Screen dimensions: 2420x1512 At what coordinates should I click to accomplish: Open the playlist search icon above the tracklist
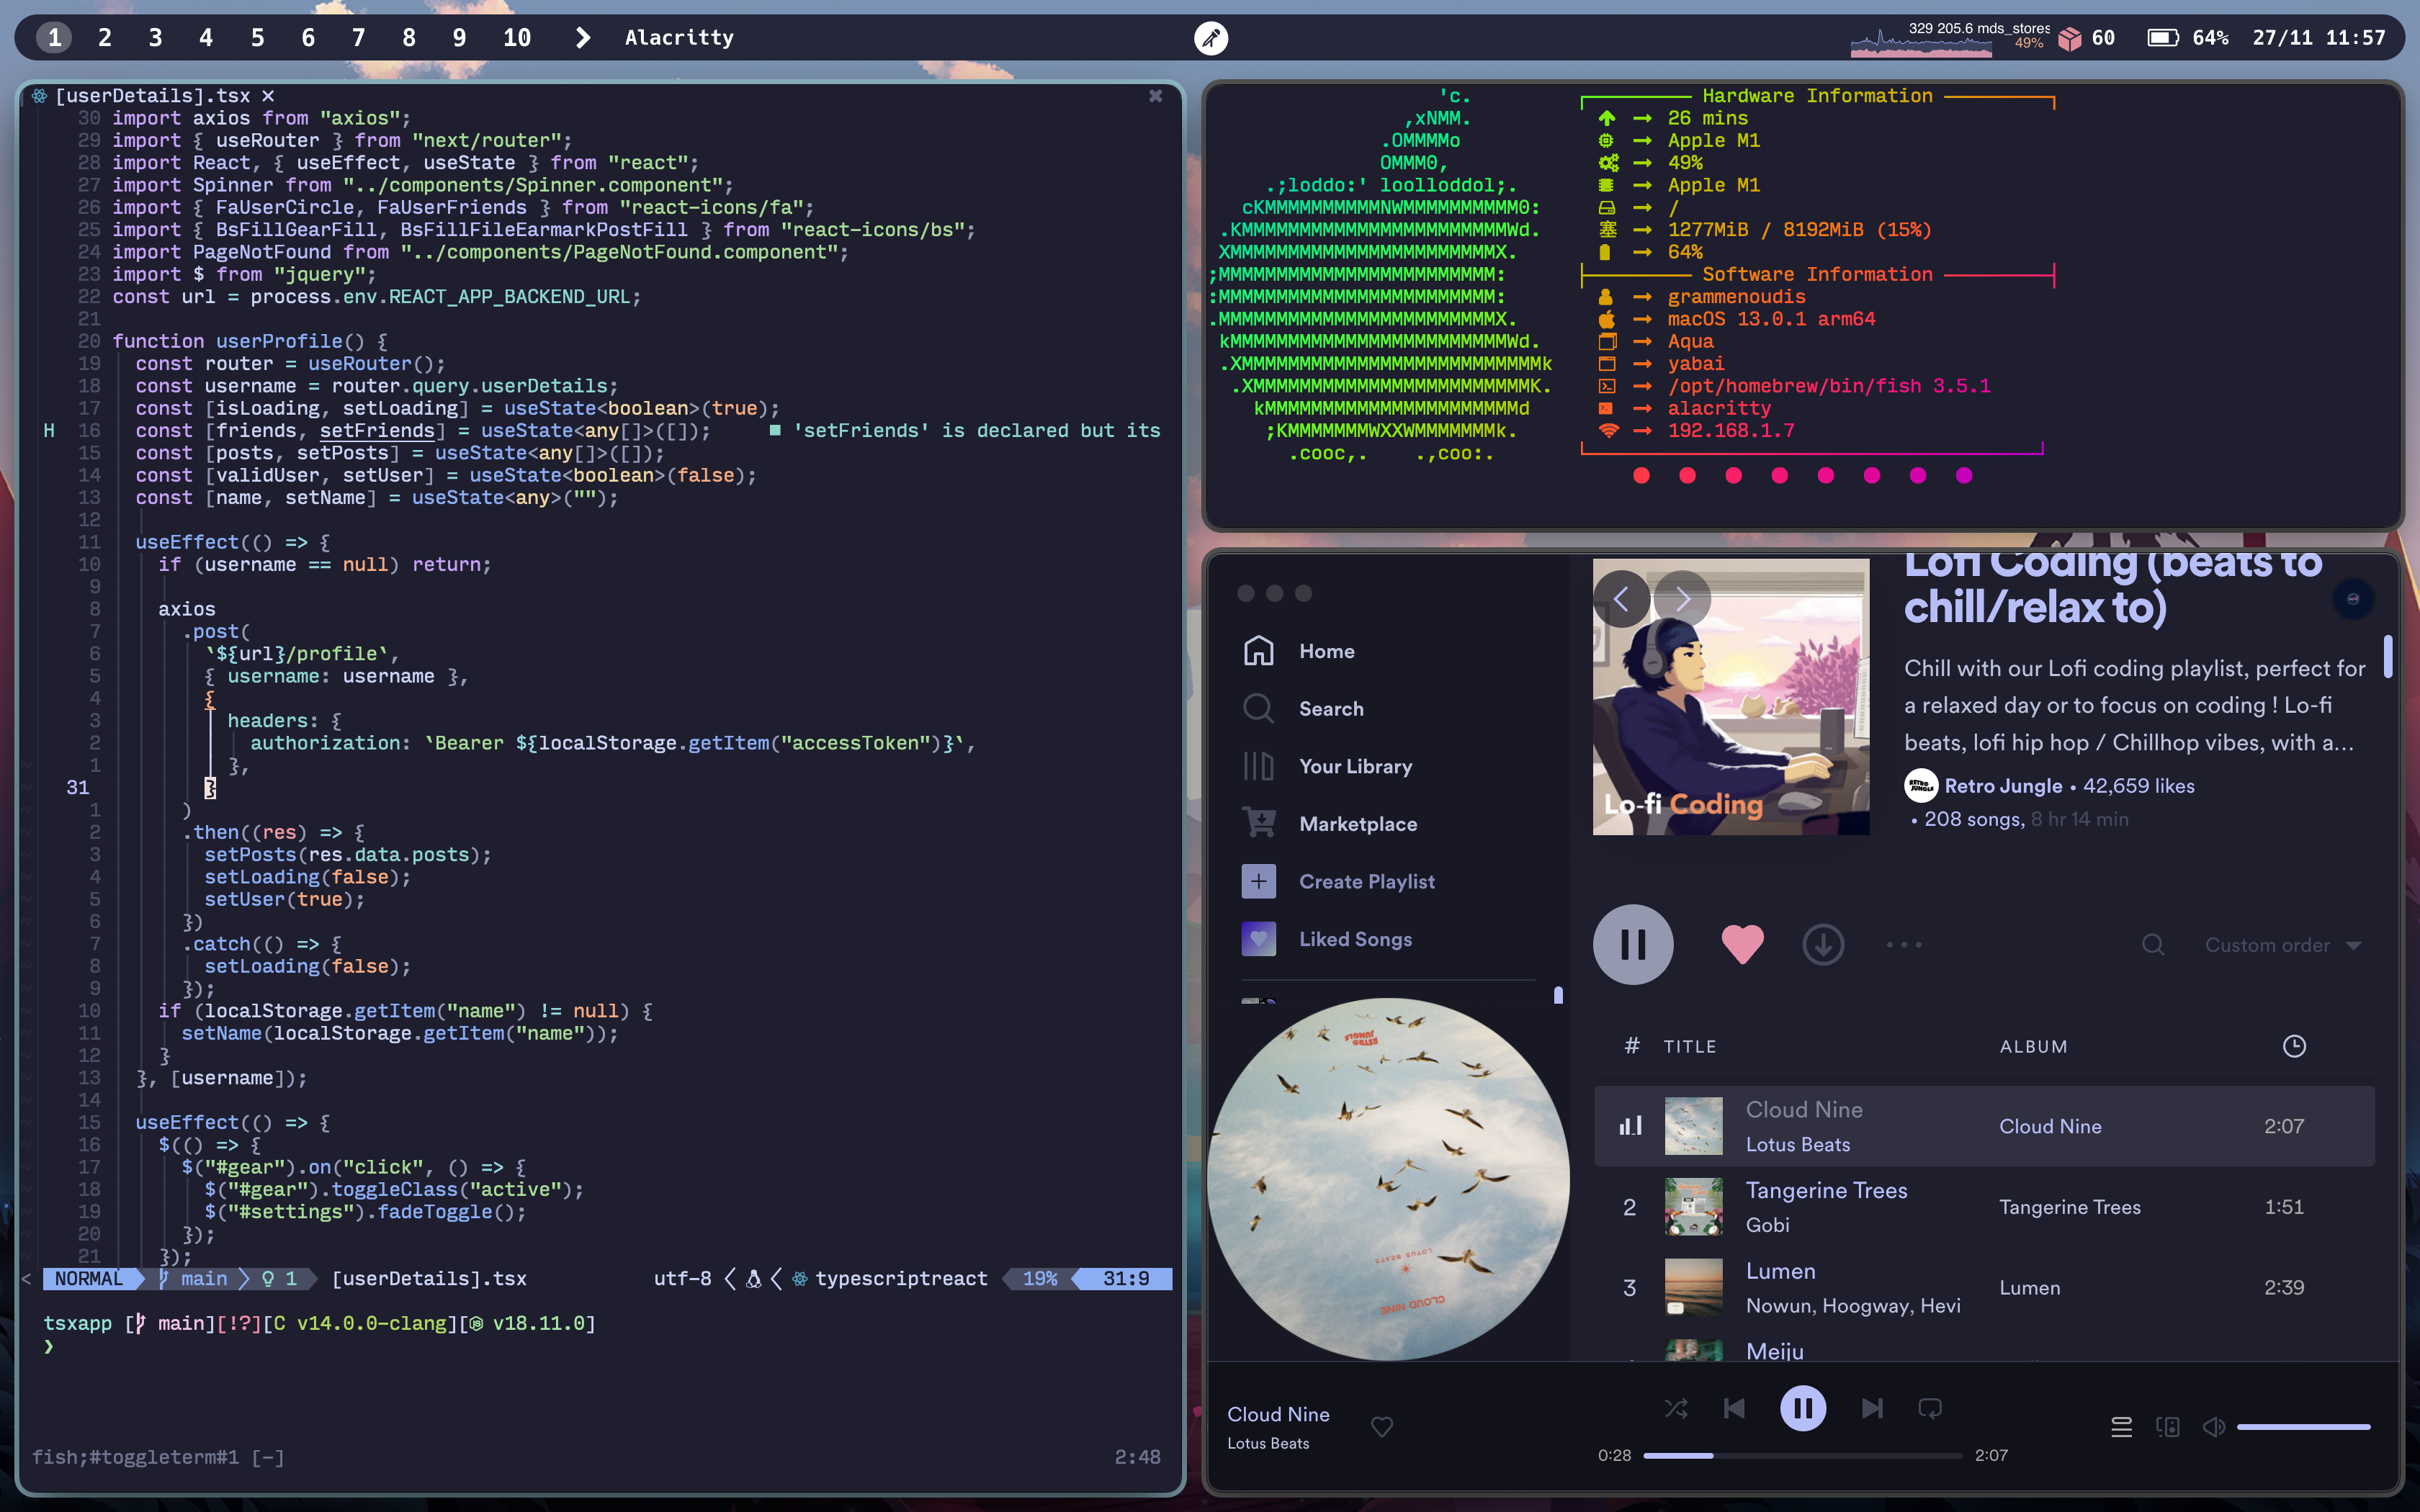click(2152, 944)
